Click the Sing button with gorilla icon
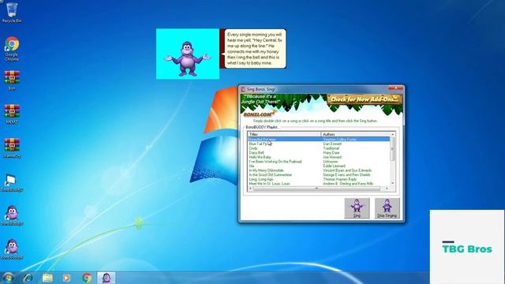Viewport: 505px width, 284px height. click(357, 208)
